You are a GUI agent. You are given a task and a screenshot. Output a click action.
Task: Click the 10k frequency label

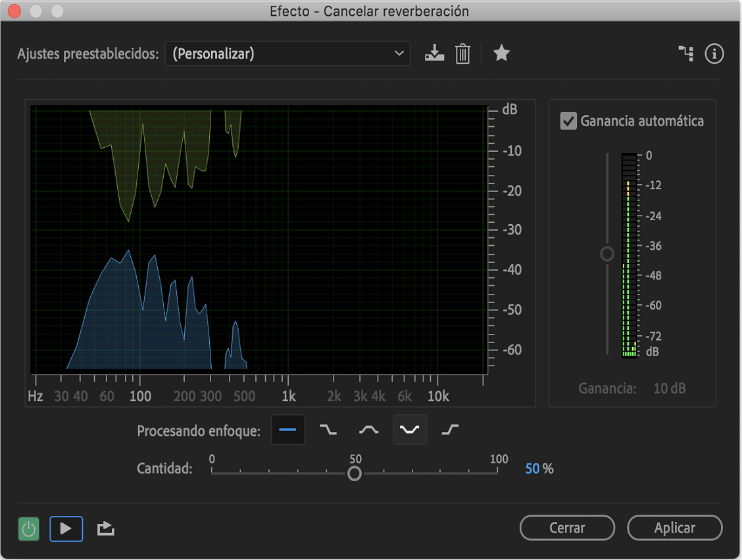438,396
